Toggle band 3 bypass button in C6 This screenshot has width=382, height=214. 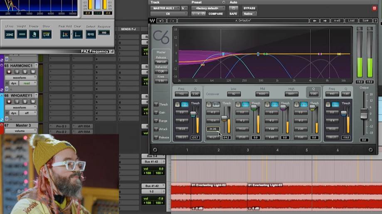[245, 105]
